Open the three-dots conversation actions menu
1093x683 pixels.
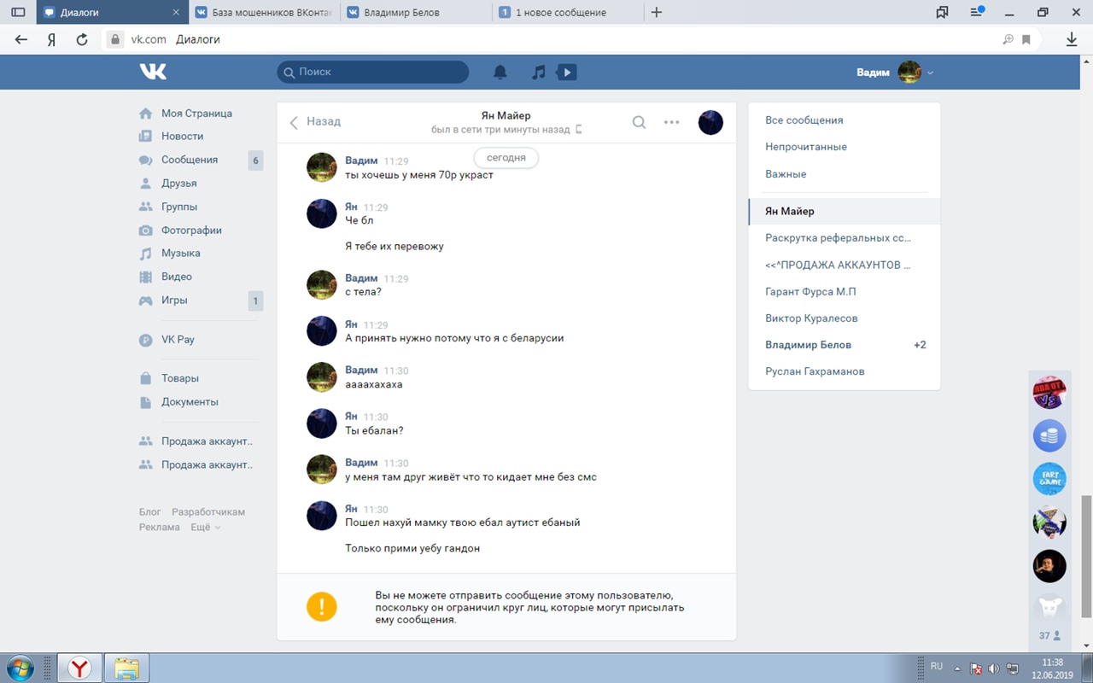(x=672, y=122)
